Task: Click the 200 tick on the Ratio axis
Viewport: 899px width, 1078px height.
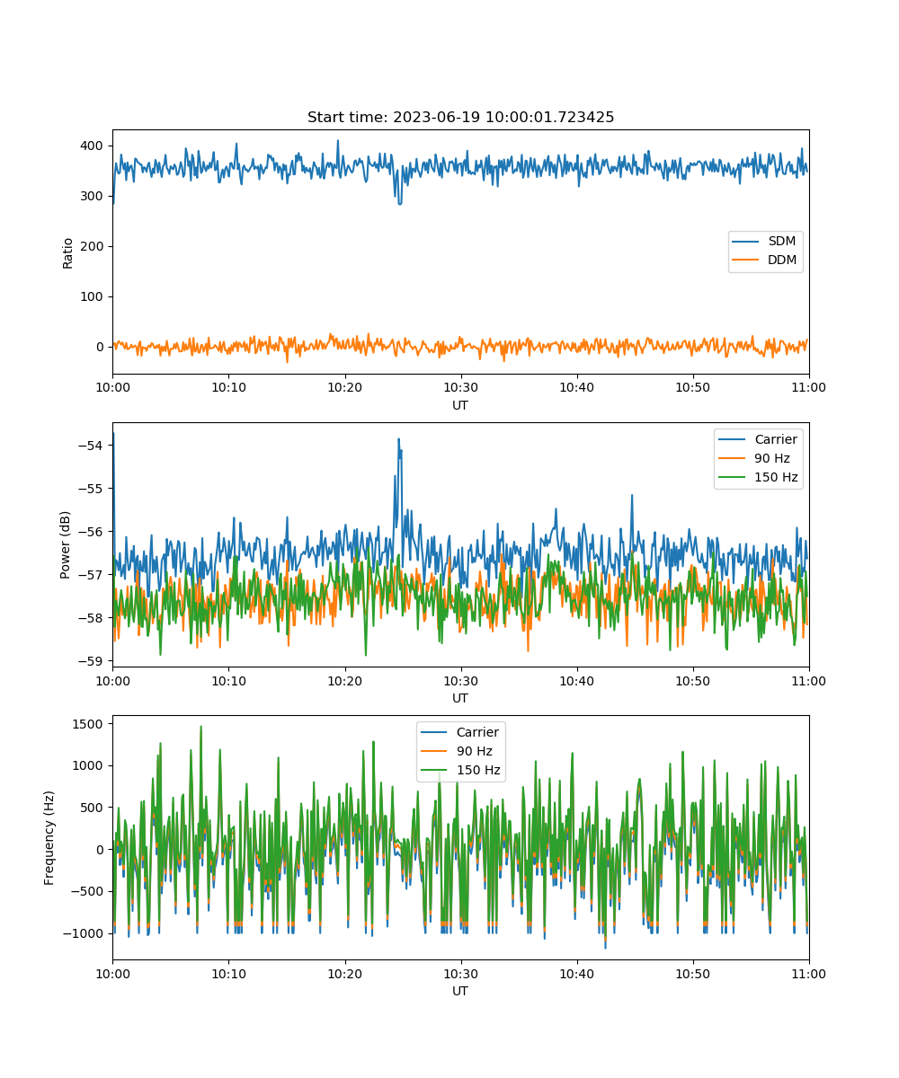Action: pos(92,246)
